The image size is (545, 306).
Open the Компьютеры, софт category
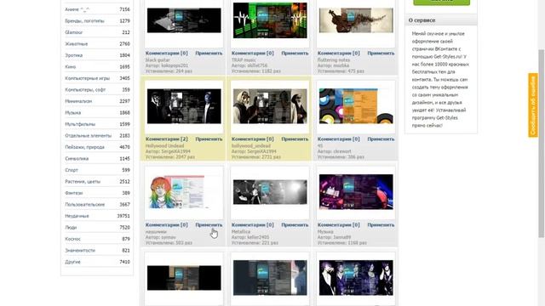tap(85, 89)
